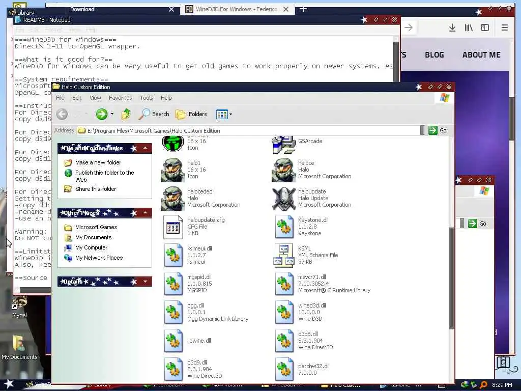This screenshot has width=521, height=391.
Task: Click Go in the small background window
Action: (x=477, y=224)
